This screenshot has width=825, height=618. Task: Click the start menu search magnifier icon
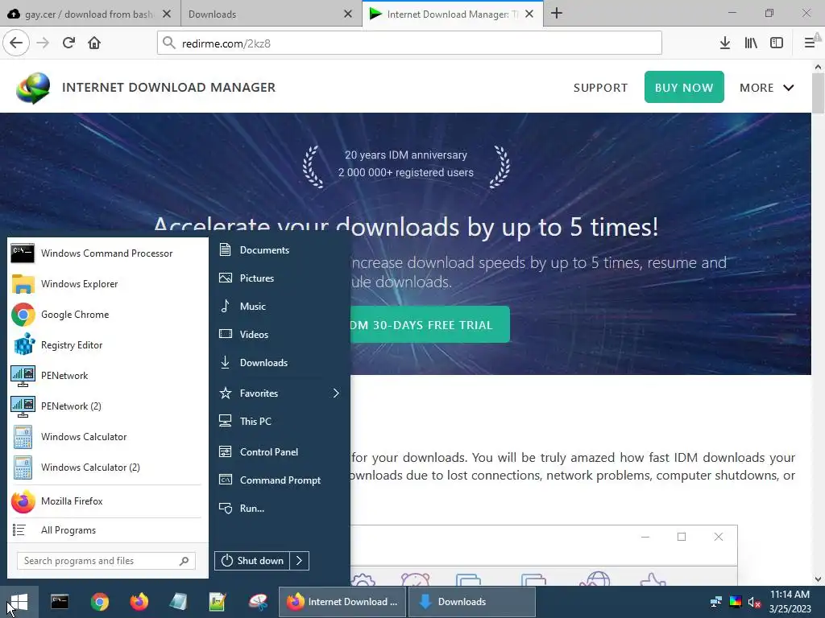pyautogui.click(x=184, y=561)
